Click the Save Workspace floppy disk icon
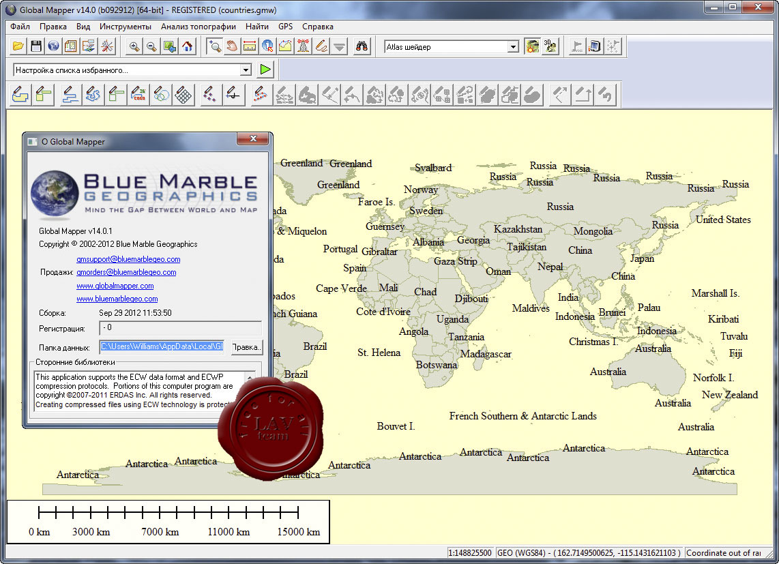 [x=35, y=46]
